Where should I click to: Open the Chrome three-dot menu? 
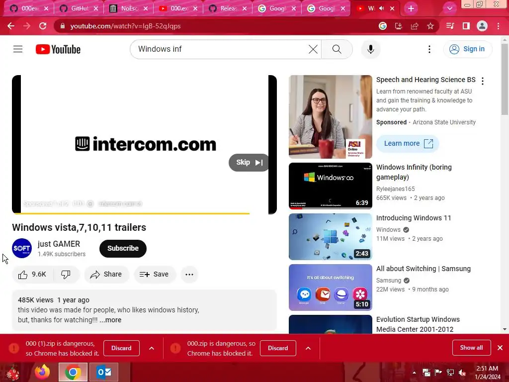[x=498, y=26]
